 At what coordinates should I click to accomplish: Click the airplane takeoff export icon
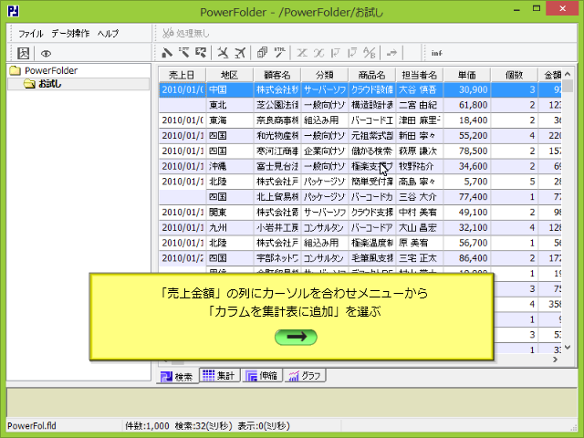240,53
